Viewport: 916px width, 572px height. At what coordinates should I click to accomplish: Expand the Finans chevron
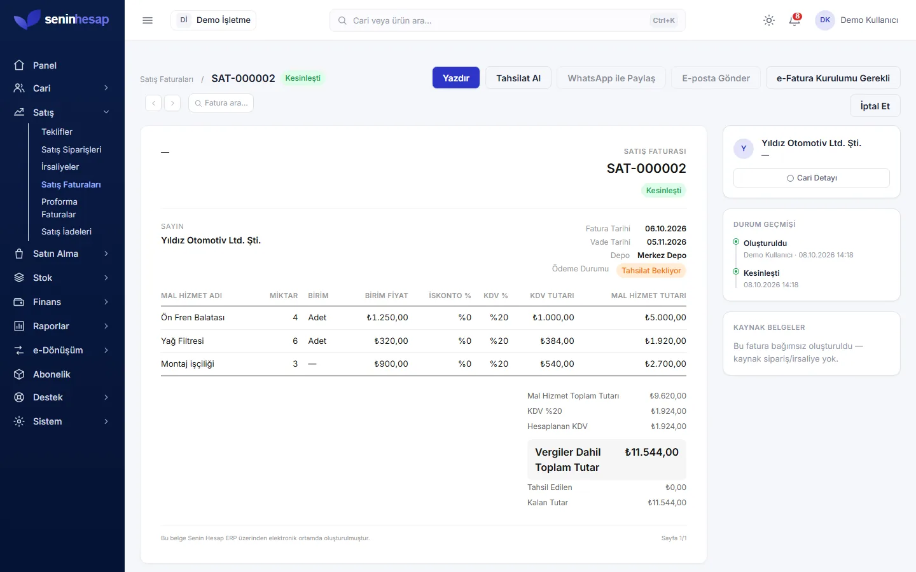pyautogui.click(x=106, y=302)
